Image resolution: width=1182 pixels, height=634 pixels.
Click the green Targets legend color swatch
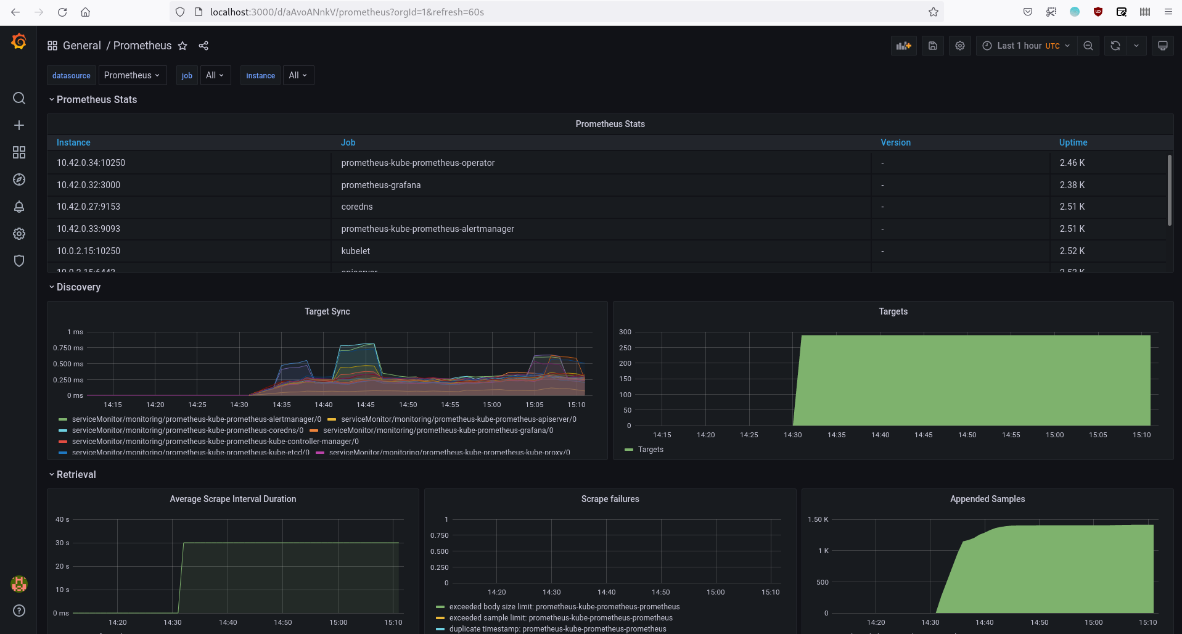[x=629, y=450]
